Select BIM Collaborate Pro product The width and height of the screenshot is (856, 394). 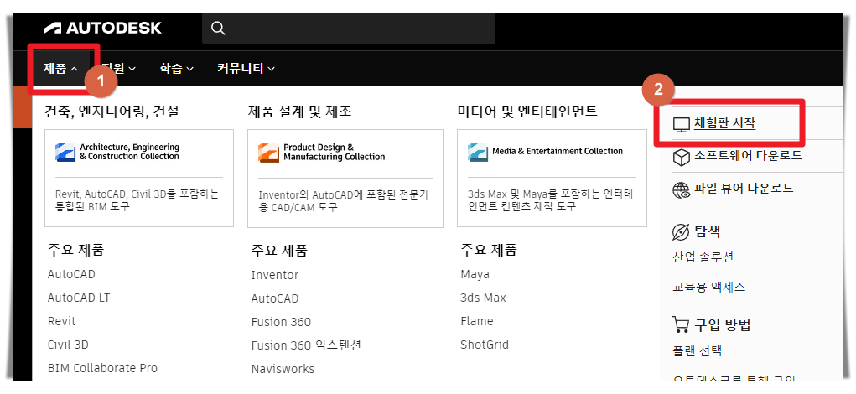tap(102, 368)
